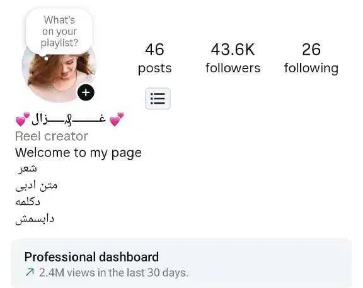View the 46 posts count
This screenshot has height=288, width=363.
click(x=154, y=58)
